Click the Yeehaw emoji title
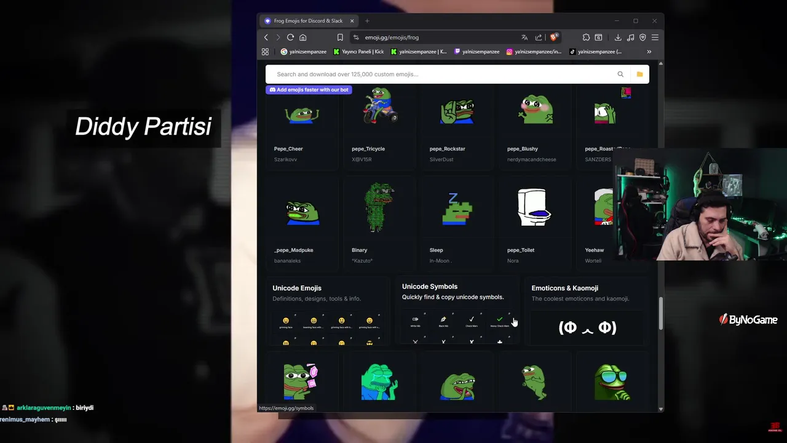Viewport: 787px width, 443px height. coord(595,250)
